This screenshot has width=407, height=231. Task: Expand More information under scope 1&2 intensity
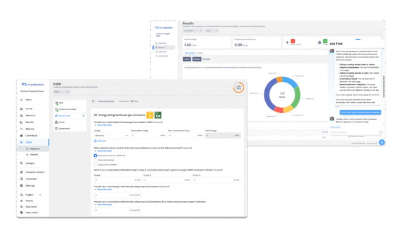pyautogui.click(x=104, y=190)
